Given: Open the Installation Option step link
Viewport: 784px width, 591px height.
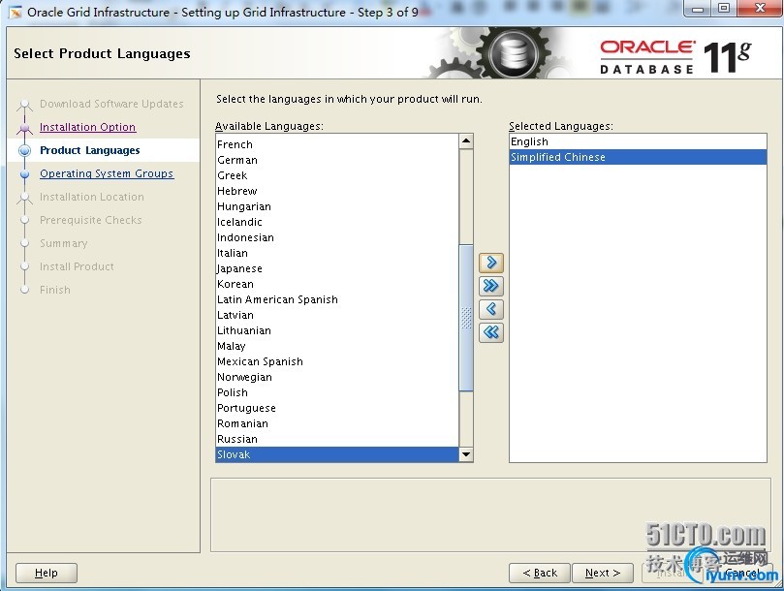Looking at the screenshot, I should click(x=87, y=127).
